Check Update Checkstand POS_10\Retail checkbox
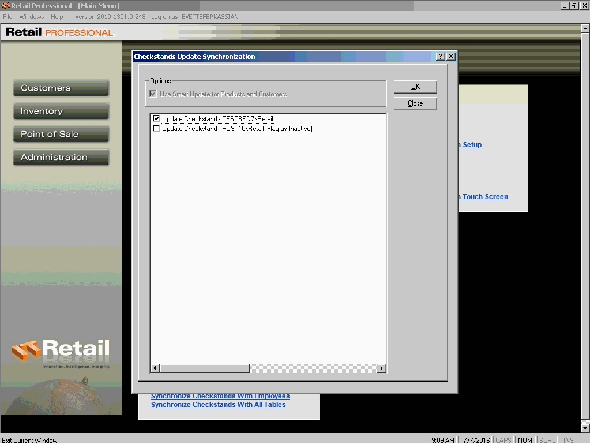590x444 pixels. point(156,129)
